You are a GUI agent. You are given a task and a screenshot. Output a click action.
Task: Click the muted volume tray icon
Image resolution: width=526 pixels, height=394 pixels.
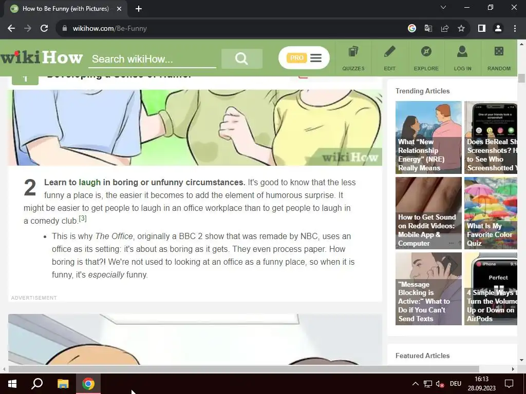[440, 384]
